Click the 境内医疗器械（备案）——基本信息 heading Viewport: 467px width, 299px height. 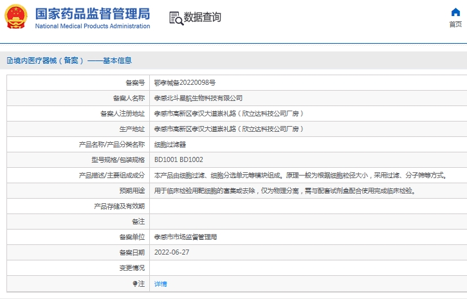pyautogui.click(x=73, y=60)
